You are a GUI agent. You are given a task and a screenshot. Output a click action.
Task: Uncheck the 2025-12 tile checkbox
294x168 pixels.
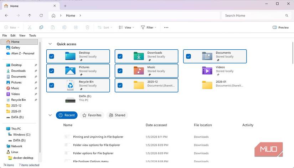click(120, 85)
